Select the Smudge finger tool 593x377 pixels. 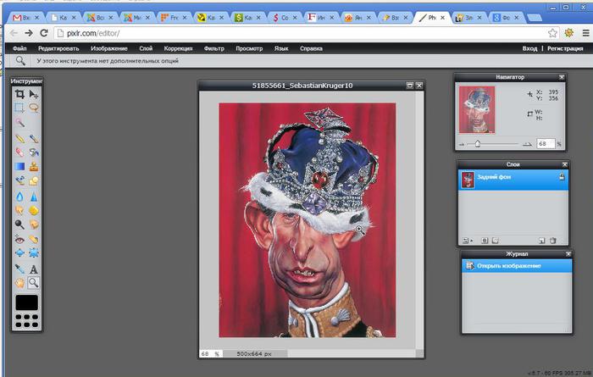pyautogui.click(x=19, y=210)
